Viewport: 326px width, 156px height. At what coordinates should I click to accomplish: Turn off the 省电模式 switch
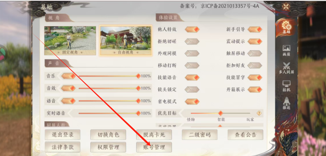(192, 102)
